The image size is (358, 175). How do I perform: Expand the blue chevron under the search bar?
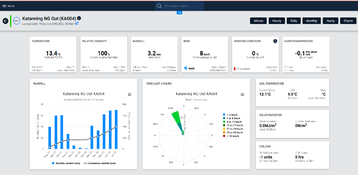(x=179, y=13)
